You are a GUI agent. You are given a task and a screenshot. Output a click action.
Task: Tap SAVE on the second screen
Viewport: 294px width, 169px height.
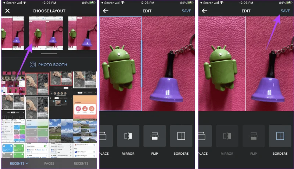click(x=186, y=11)
